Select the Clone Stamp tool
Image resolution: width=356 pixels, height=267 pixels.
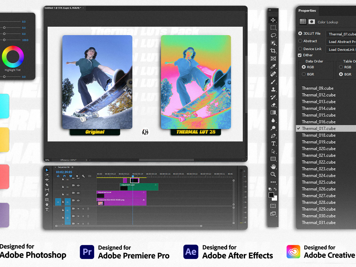(x=273, y=89)
